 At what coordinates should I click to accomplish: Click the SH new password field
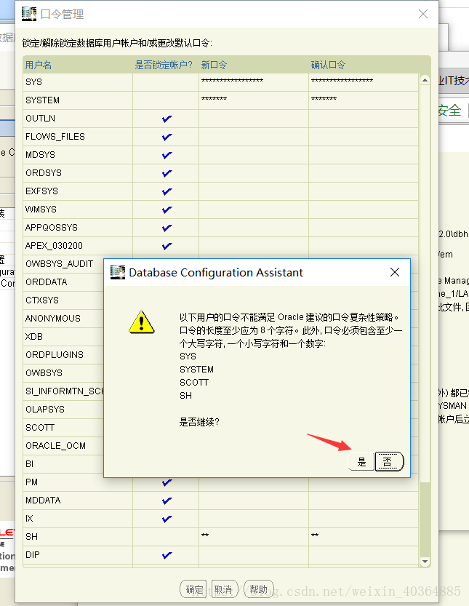(x=254, y=537)
